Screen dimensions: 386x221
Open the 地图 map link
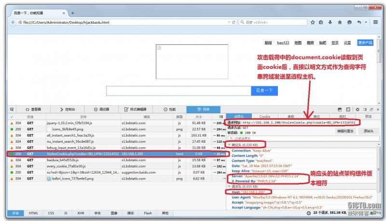coord(298,43)
